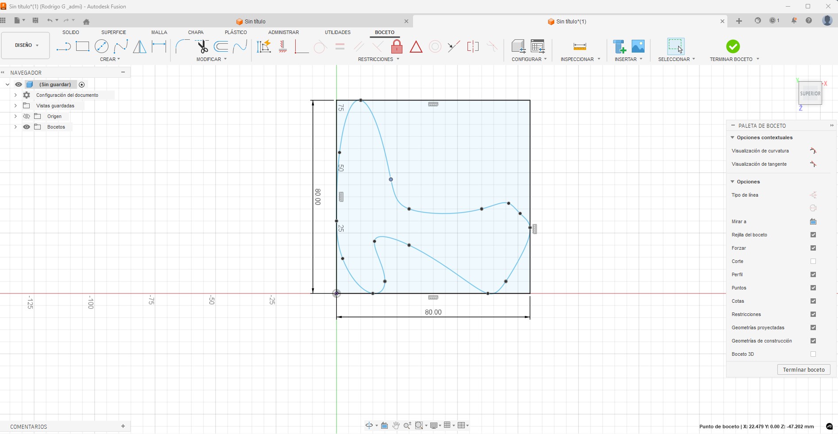Toggle Geometrías proyectadas checkbox

(x=813, y=327)
